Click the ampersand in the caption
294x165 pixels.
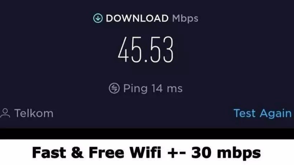point(77,153)
